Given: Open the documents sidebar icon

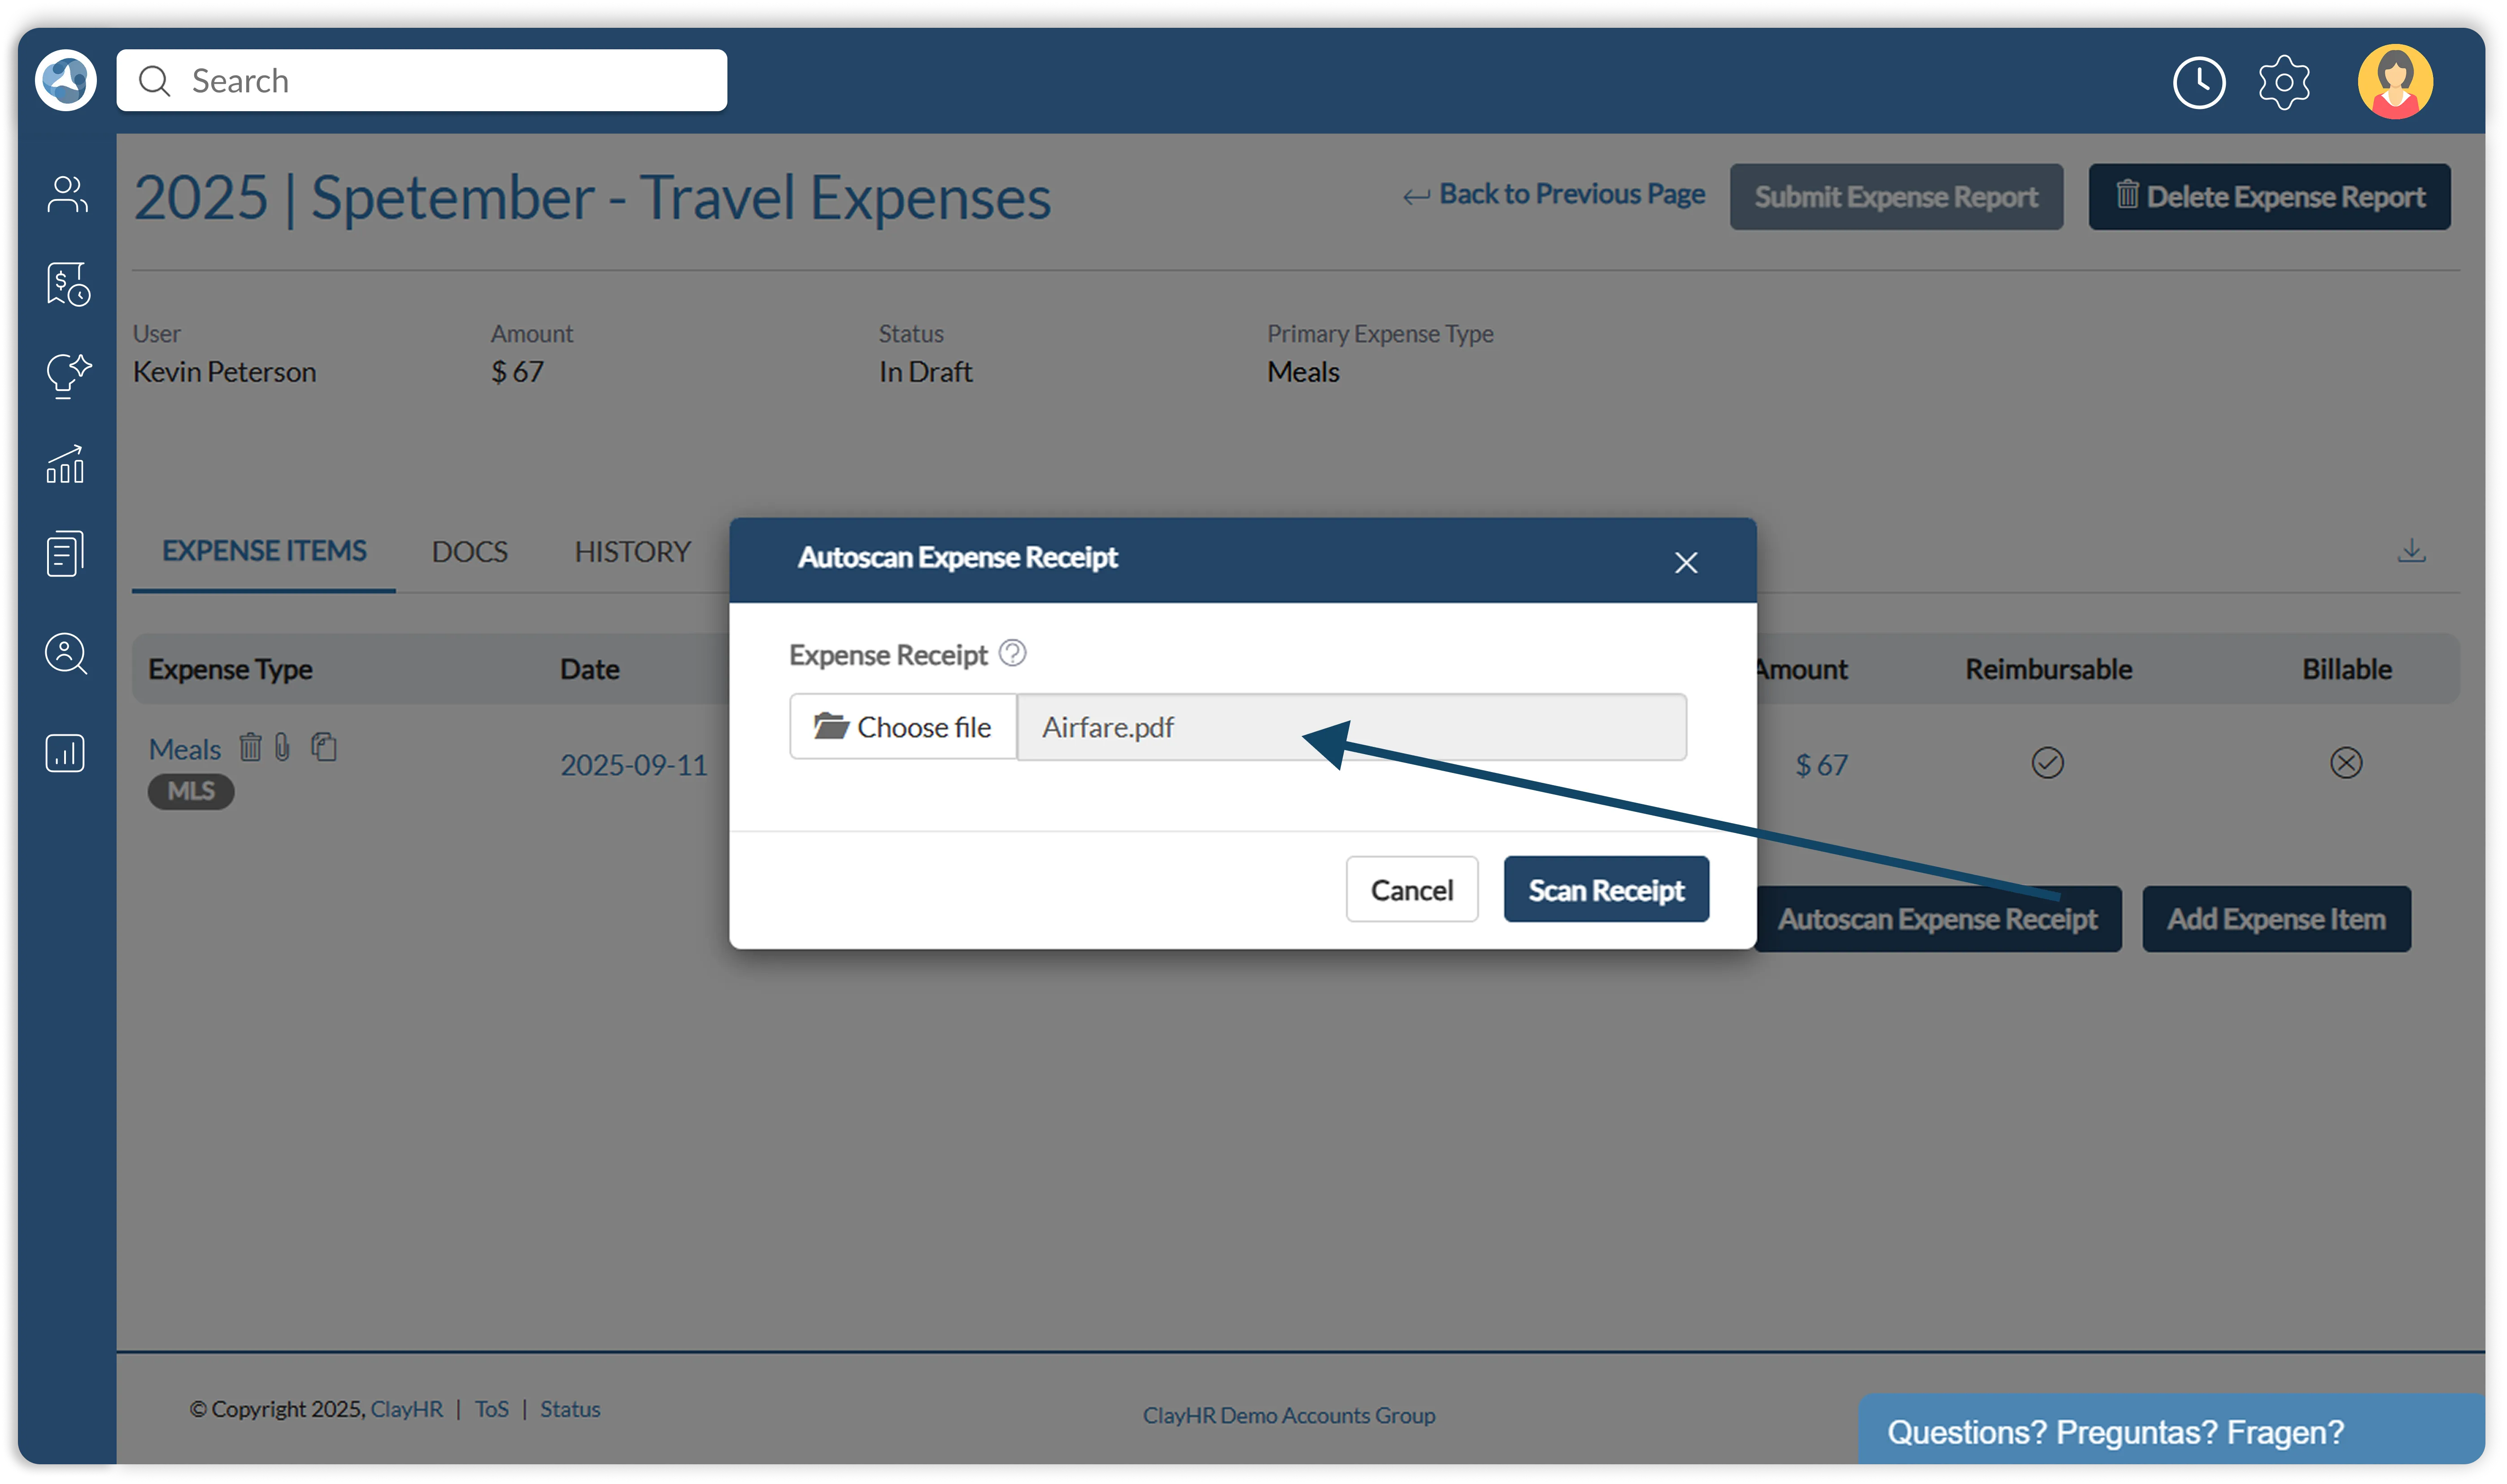Looking at the screenshot, I should point(66,553).
